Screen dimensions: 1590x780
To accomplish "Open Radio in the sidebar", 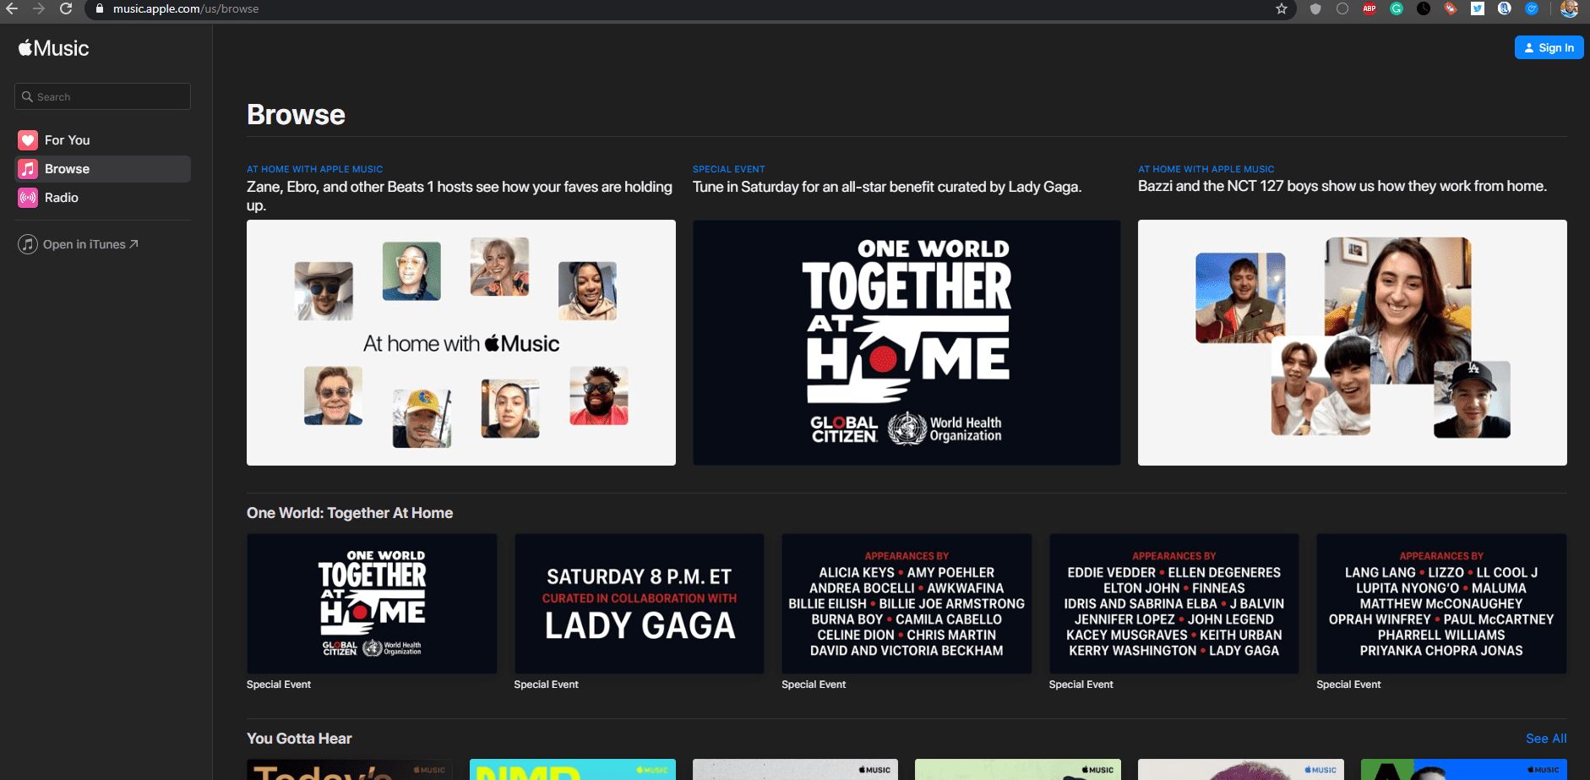I will click(102, 198).
